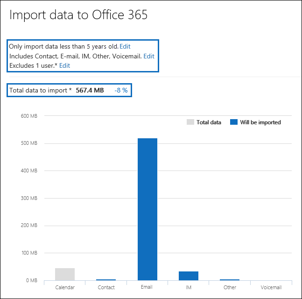
Task: Select the small Contact bar
Action: (x=106, y=279)
